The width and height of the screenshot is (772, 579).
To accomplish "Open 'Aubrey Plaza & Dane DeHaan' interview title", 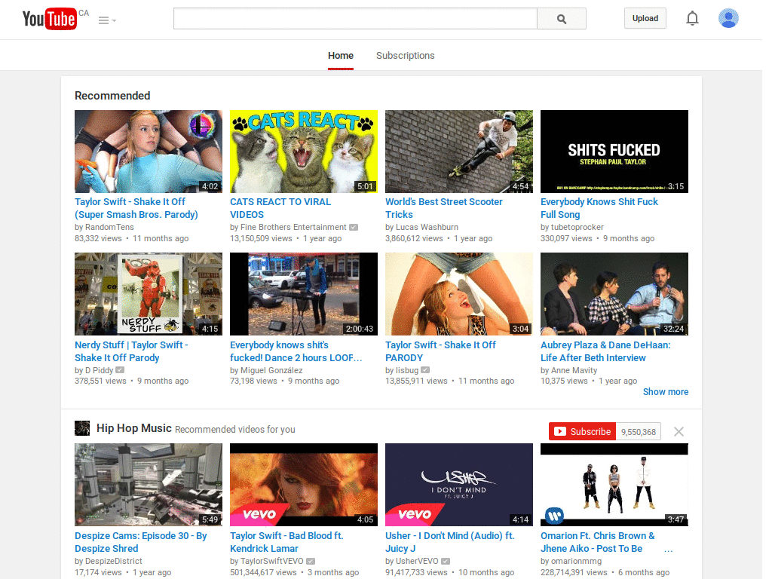I will (605, 351).
